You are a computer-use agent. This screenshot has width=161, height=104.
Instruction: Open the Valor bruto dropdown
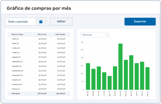95,35
